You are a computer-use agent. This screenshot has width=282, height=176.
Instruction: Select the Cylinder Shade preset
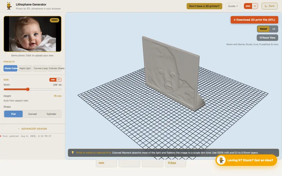55,68
